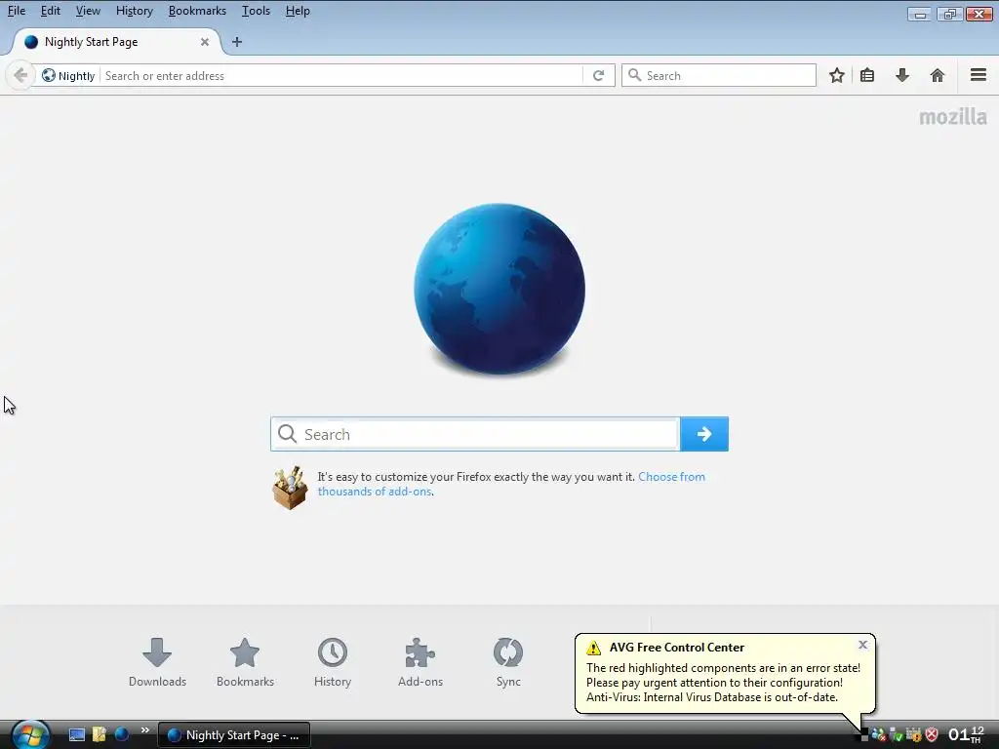Open Add-ons from start page launcher
Viewport: 999px width, 749px height.
coord(420,662)
